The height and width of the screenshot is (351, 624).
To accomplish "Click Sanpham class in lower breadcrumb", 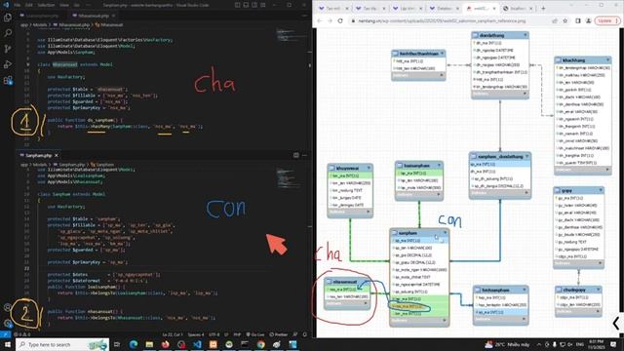I will (x=104, y=165).
